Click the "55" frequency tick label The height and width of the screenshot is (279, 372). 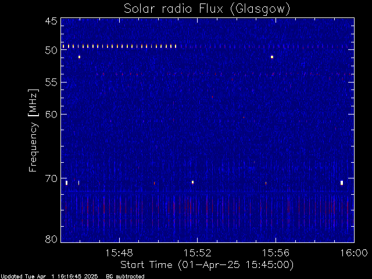pyautogui.click(x=51, y=82)
